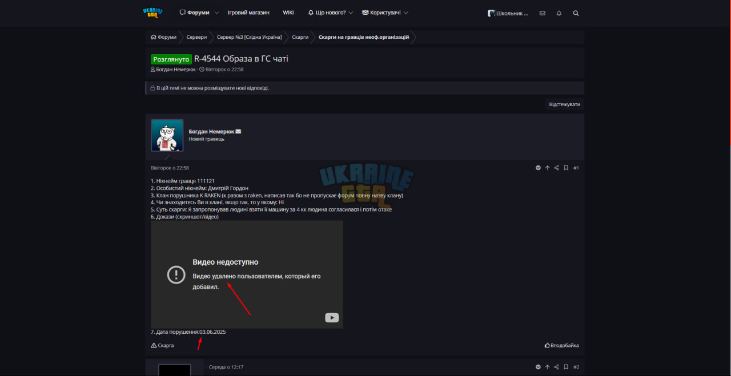Expand the Користувачі dropdown chevron

(405, 13)
